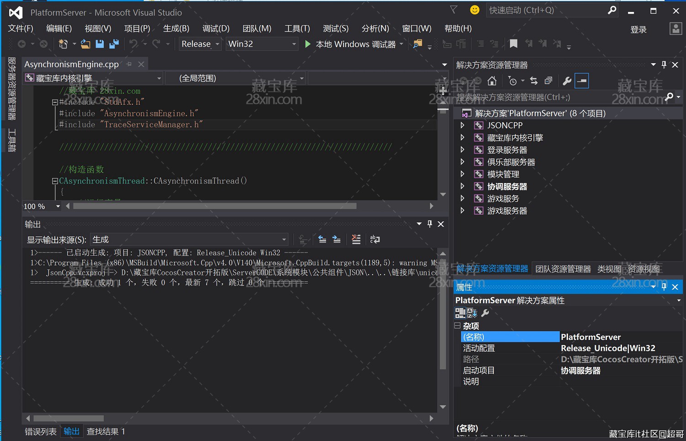This screenshot has width=686, height=441.
Task: Switch to the 类视图 tab
Action: click(x=609, y=269)
